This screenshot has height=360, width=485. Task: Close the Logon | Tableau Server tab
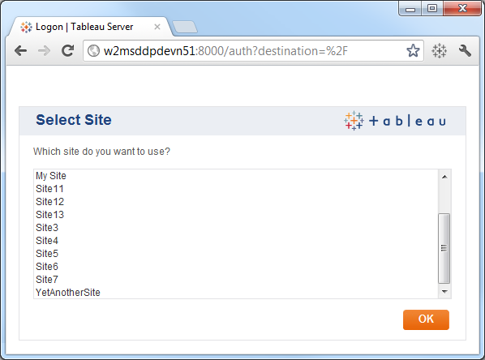tap(157, 27)
